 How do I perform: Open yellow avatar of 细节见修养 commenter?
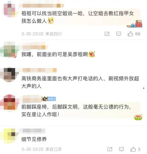pos(10,136)
